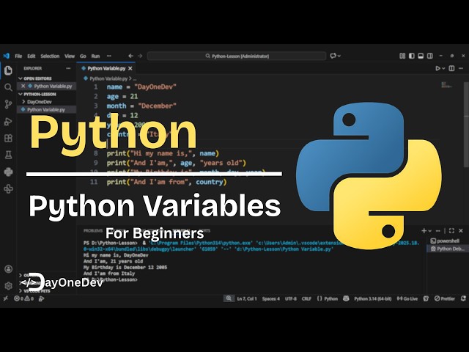Change line ending via CRLF
This screenshot has width=469, height=352.
tap(306, 298)
